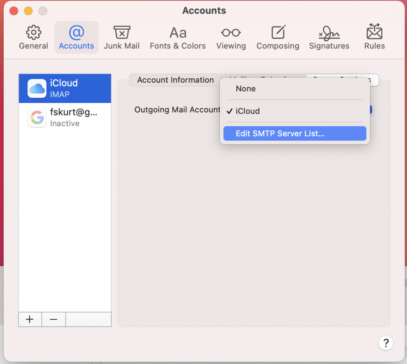The image size is (407, 364).
Task: Click the Google account logo icon
Action: click(37, 118)
